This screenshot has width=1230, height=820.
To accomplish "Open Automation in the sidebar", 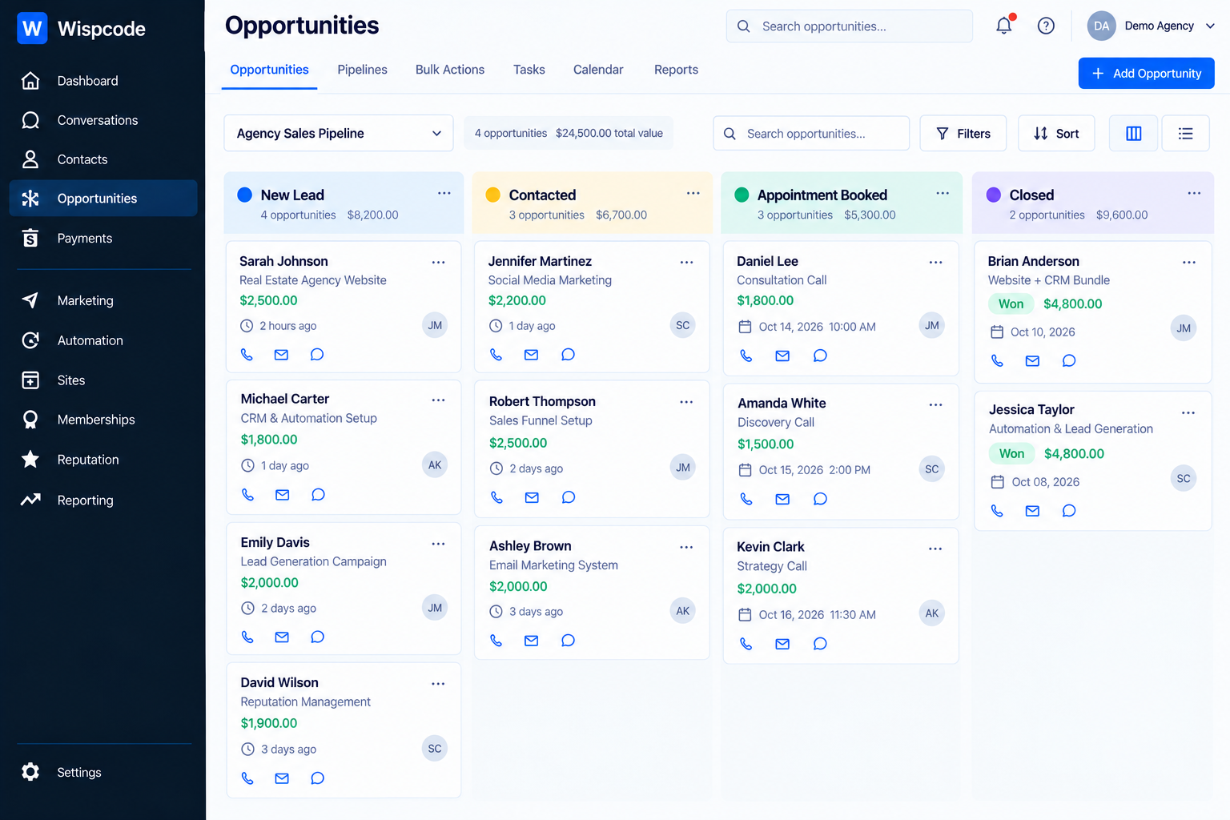I will (x=103, y=340).
